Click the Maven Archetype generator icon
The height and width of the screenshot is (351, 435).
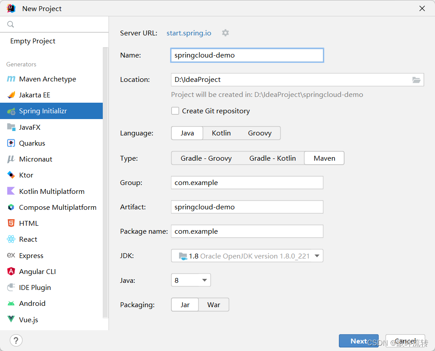pos(11,79)
